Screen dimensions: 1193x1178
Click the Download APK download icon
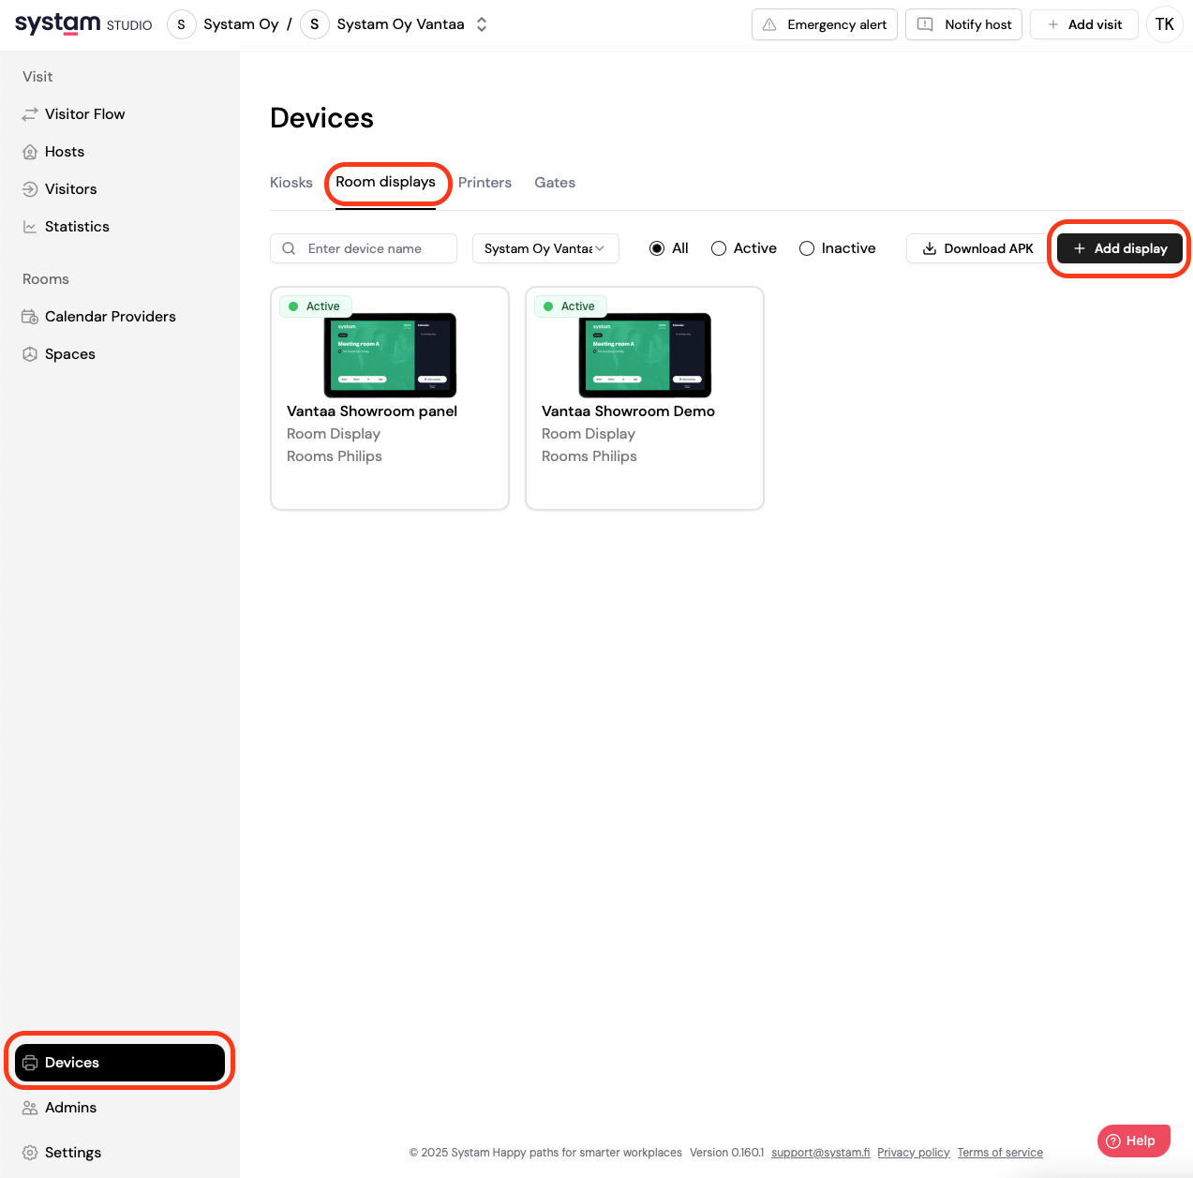point(930,248)
